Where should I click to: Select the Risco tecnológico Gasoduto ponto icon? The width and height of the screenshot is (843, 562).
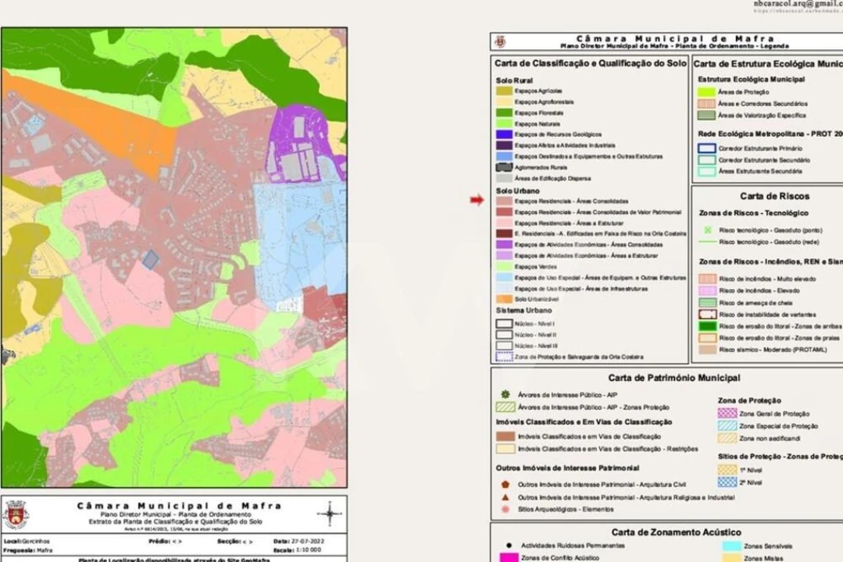tap(708, 229)
